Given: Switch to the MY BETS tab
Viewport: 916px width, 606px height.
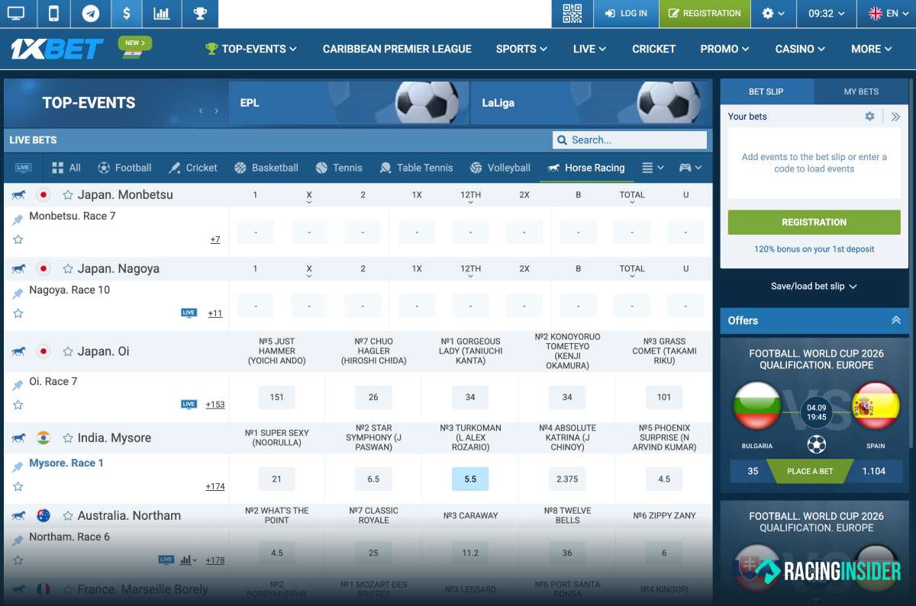Looking at the screenshot, I should tap(861, 91).
